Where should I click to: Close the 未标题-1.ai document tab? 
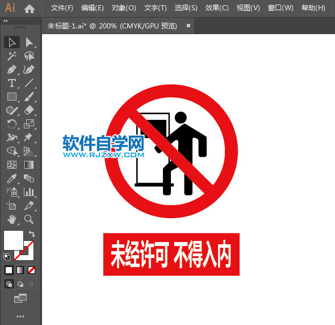[x=189, y=26]
